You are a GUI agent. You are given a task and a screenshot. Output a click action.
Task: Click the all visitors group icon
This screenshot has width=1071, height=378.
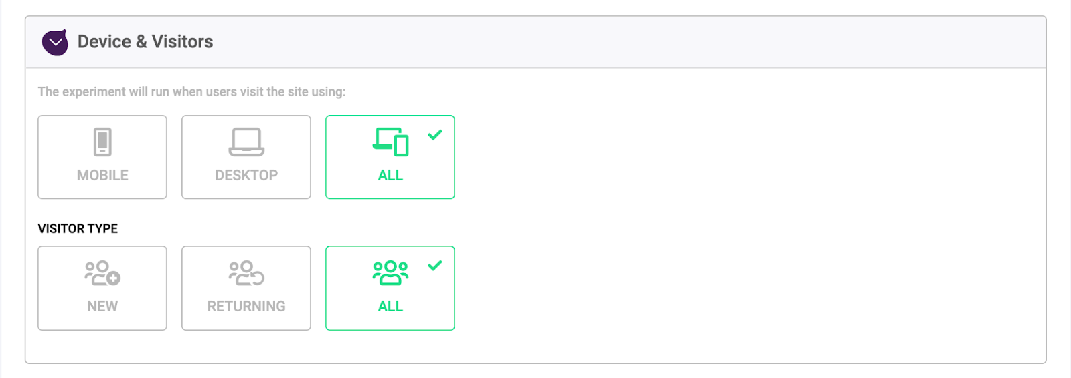tap(390, 273)
